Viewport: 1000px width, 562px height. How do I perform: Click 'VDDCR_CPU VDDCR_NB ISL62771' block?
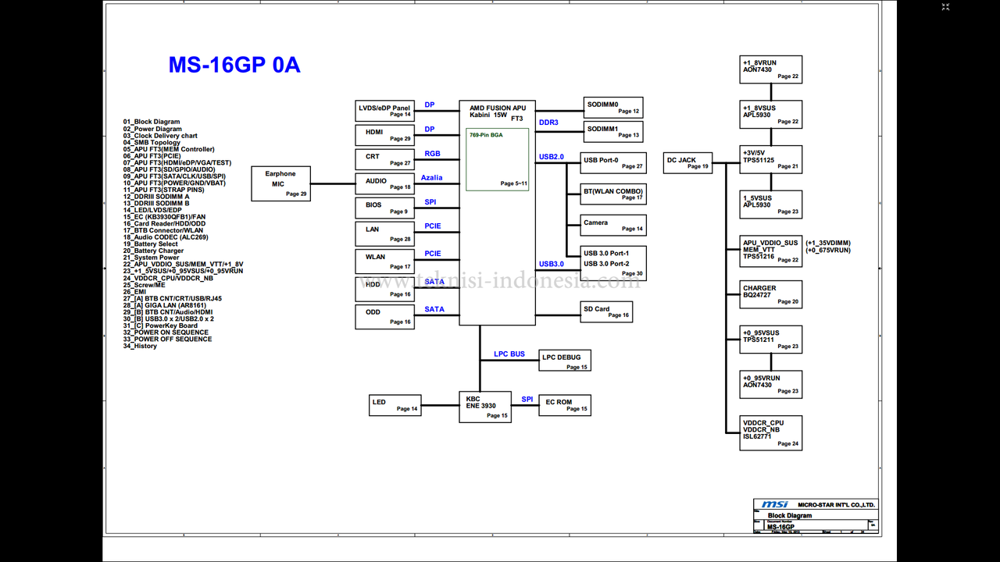click(771, 433)
